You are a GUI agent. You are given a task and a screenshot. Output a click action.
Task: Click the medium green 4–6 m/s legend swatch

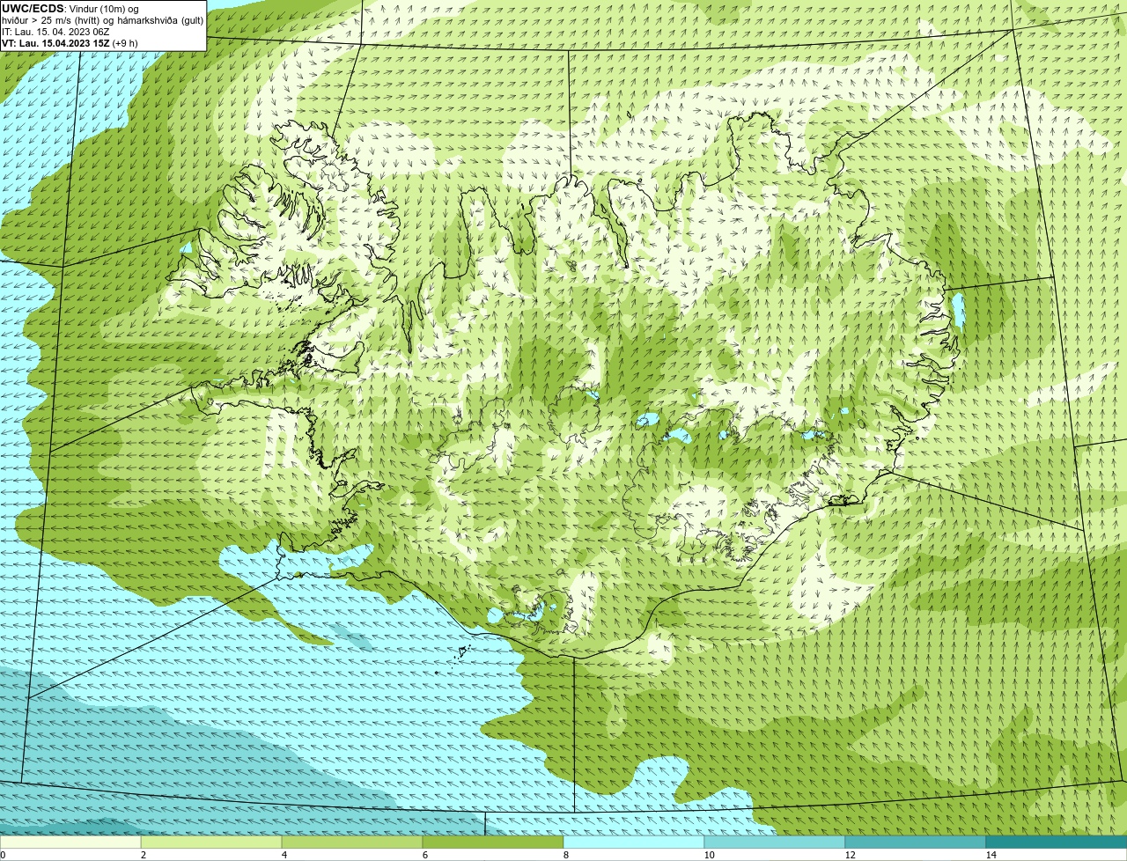pos(352,843)
